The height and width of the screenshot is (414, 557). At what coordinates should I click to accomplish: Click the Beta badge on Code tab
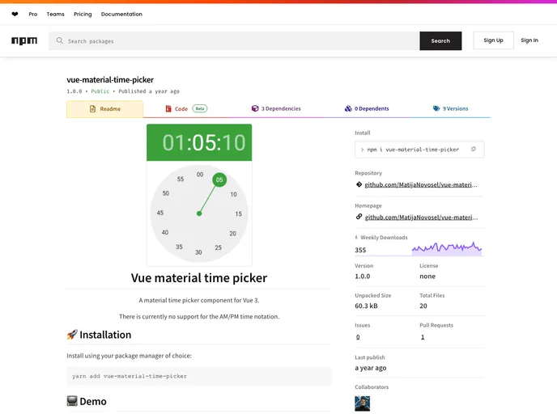click(x=200, y=108)
